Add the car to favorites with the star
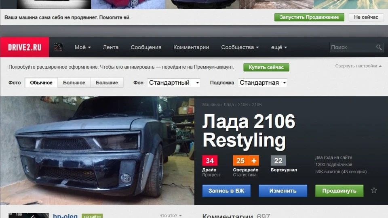Image resolution: width=388 pixels, height=218 pixels. [374, 190]
